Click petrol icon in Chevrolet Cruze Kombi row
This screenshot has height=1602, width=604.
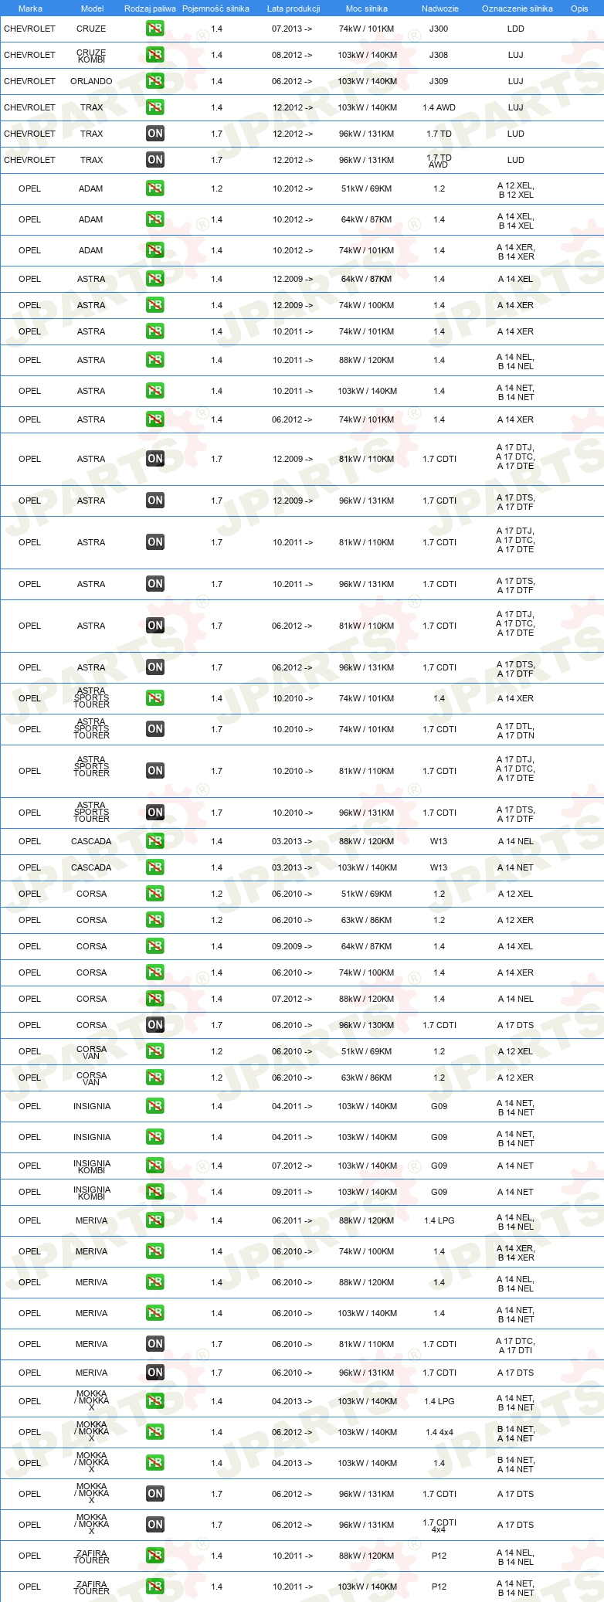click(x=155, y=55)
